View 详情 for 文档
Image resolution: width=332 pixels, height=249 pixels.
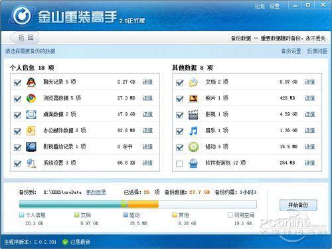309,82
